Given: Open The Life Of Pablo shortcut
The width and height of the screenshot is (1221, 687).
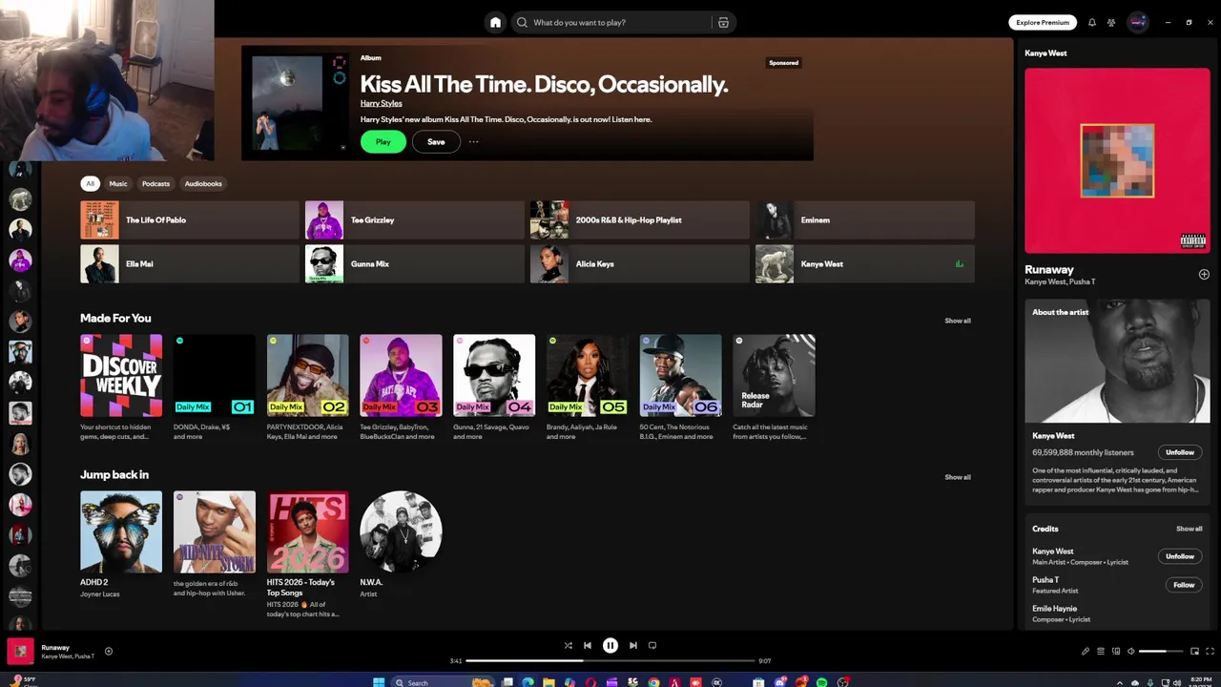Looking at the screenshot, I should 190,219.
